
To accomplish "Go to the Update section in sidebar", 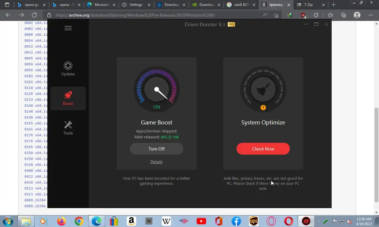I will tap(68, 69).
